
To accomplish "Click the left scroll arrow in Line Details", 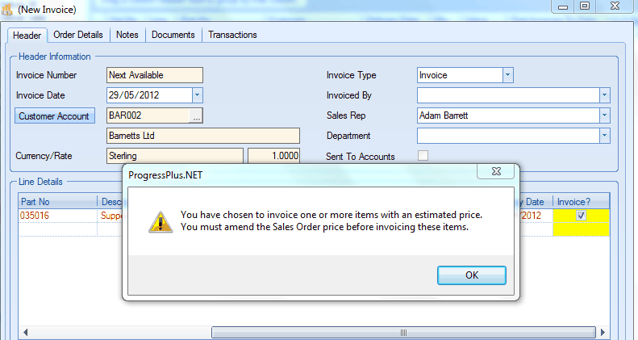I will (25, 332).
